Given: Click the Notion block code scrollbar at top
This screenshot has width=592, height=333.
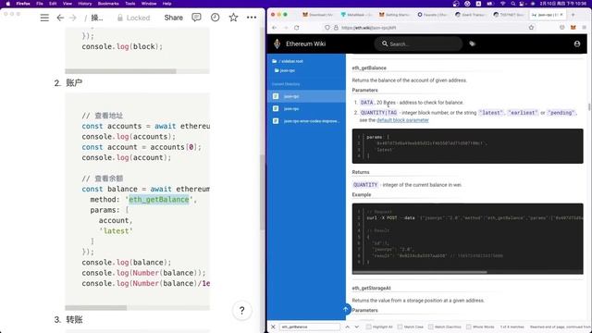Looking at the screenshot, I should [x=120, y=71].
